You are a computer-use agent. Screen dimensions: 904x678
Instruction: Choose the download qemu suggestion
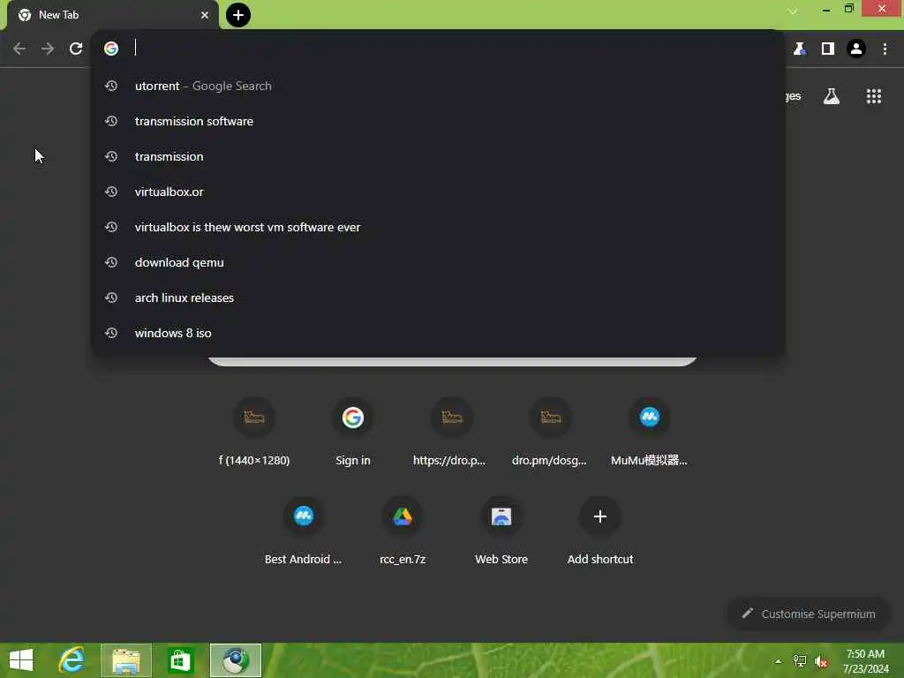click(x=438, y=262)
